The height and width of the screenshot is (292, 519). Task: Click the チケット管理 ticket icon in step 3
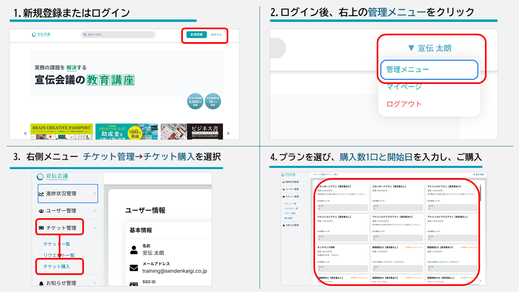(41, 228)
